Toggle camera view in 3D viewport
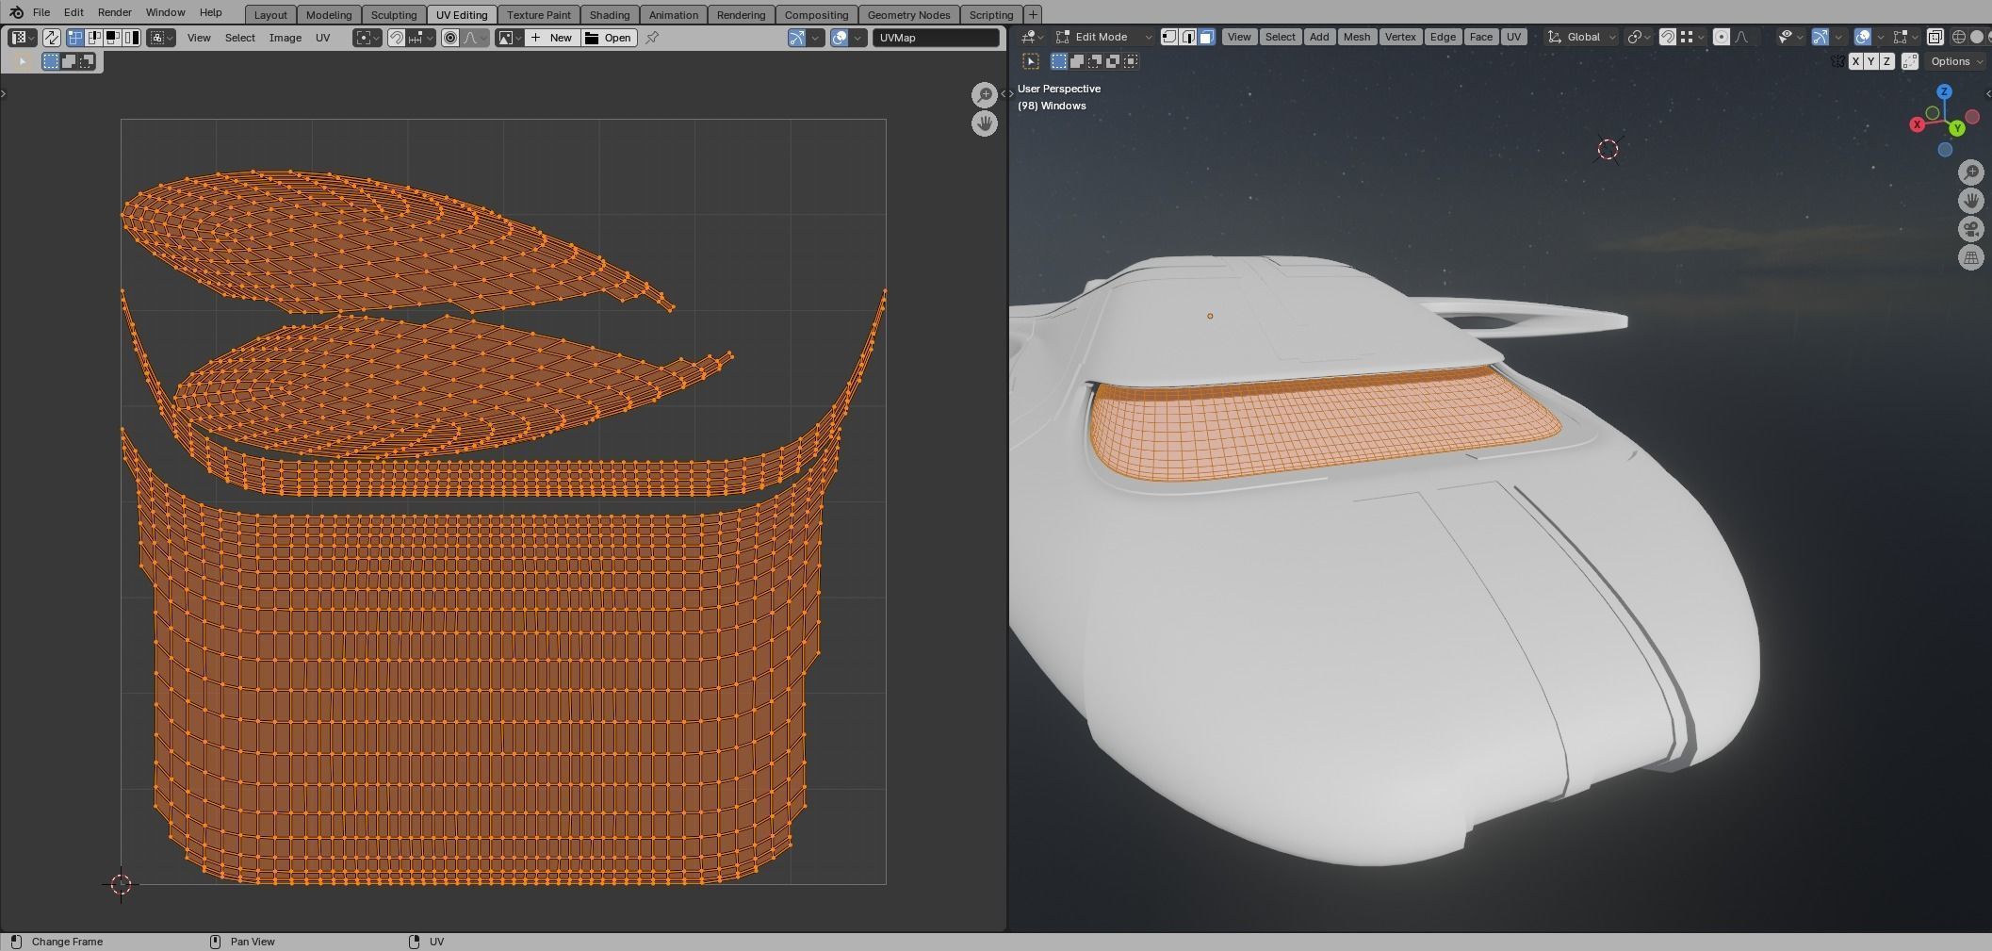The image size is (1992, 951). [1971, 229]
